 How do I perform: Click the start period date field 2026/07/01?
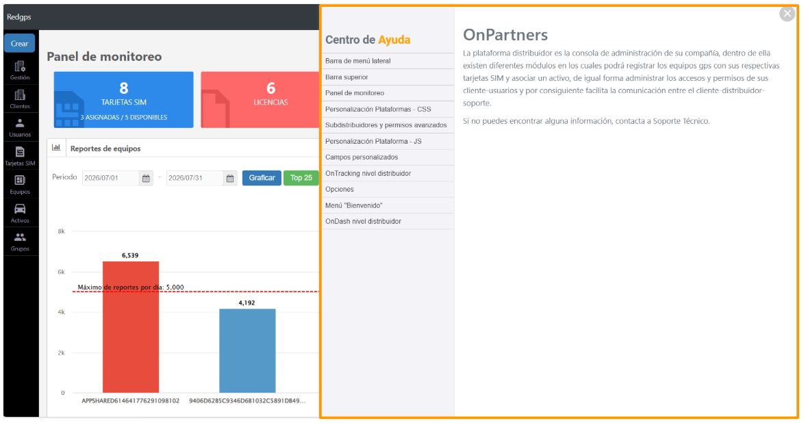point(111,179)
